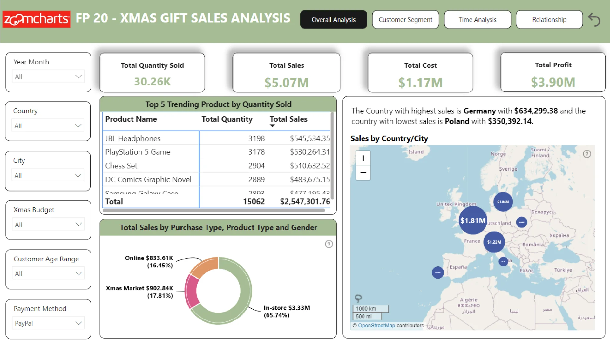Select the small bubble over Spain
Image resolution: width=610 pixels, height=343 pixels.
[x=438, y=272]
